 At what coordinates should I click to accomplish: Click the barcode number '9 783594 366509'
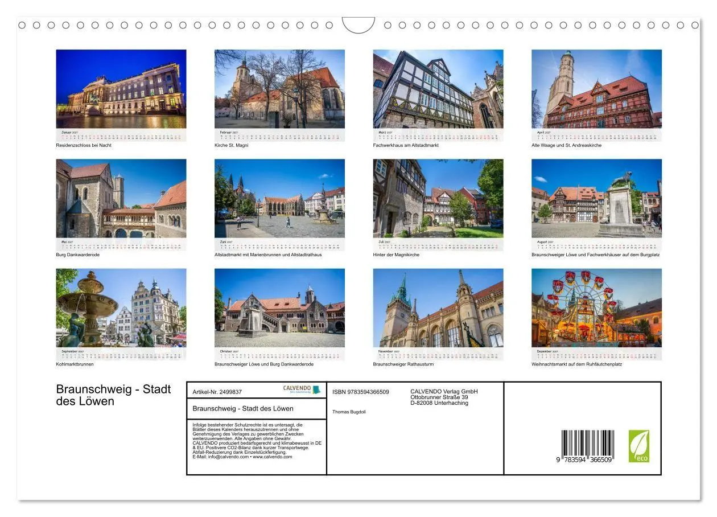[x=584, y=459]
